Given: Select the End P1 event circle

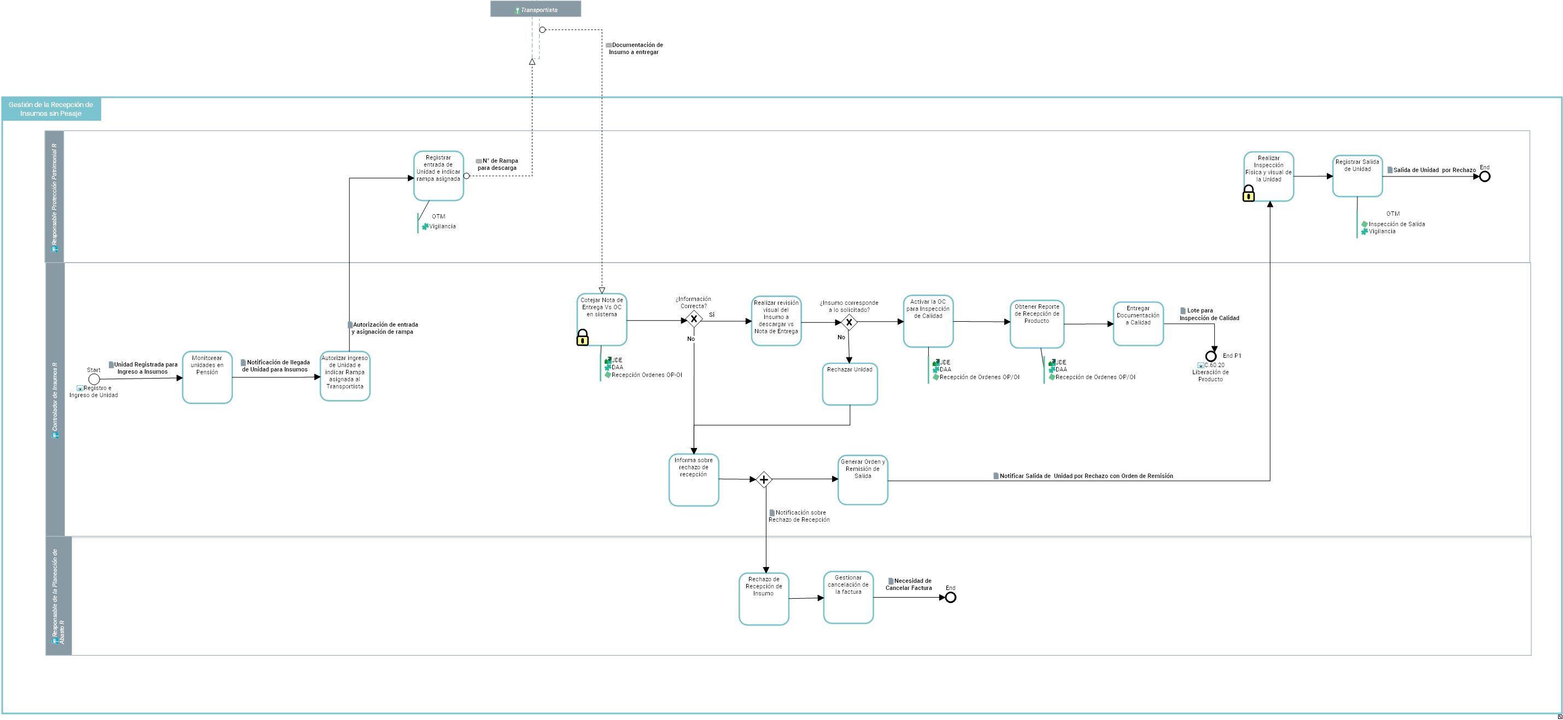Looking at the screenshot, I should 1211,356.
